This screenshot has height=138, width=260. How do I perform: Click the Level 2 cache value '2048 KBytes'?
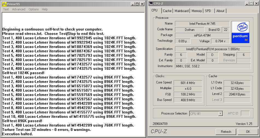click(x=237, y=94)
